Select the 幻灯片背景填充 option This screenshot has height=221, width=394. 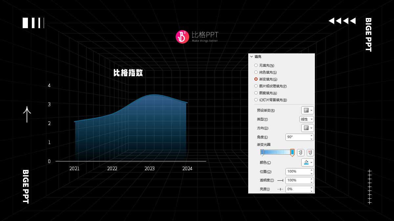[x=256, y=100]
